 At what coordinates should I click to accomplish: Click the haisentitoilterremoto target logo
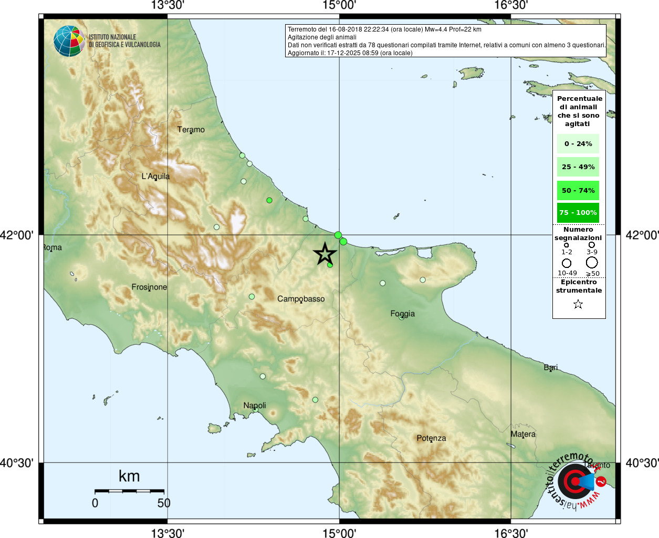pos(575,481)
